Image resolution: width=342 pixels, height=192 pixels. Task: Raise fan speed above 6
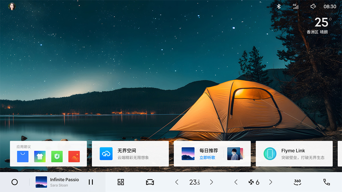tap(271, 182)
